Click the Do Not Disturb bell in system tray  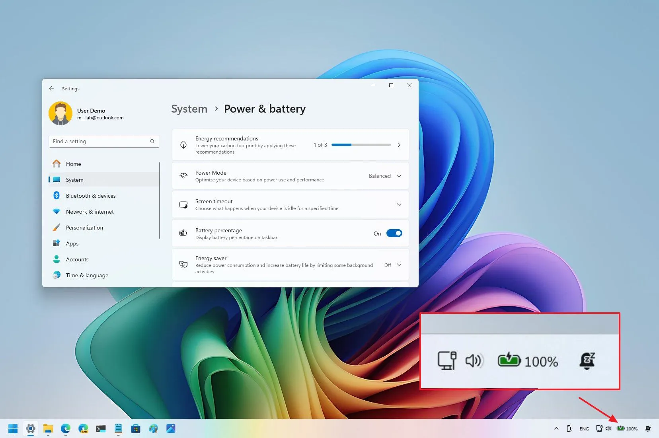647,428
